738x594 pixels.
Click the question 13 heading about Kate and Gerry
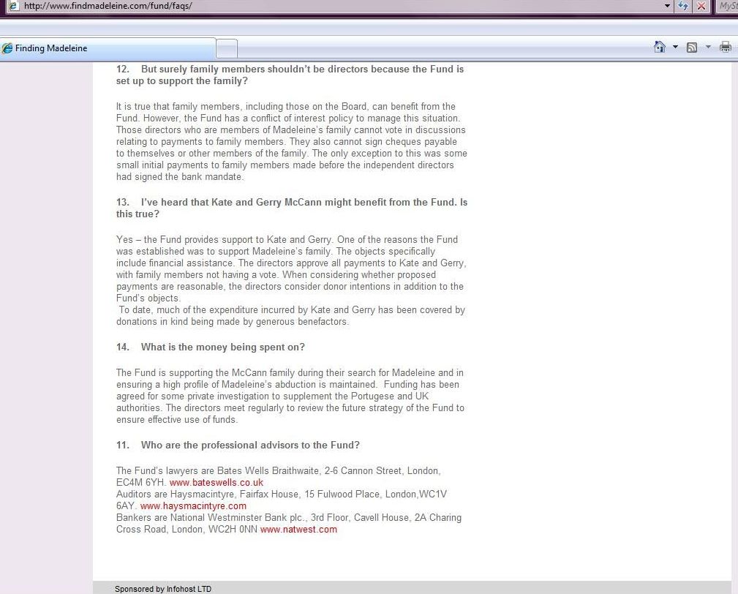tap(291, 208)
